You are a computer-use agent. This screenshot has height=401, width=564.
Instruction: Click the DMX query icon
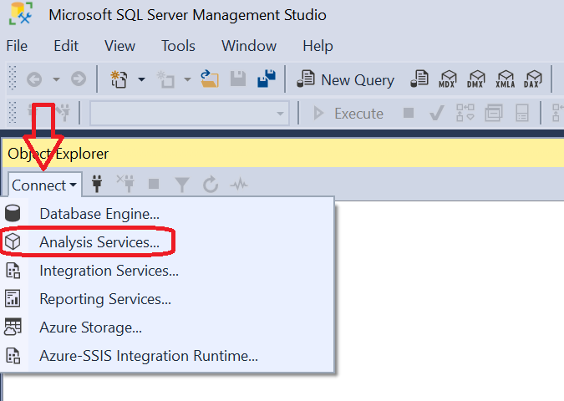tap(475, 79)
